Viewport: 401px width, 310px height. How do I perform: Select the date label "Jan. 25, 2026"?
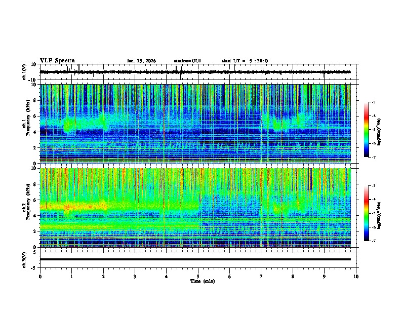pyautogui.click(x=141, y=61)
